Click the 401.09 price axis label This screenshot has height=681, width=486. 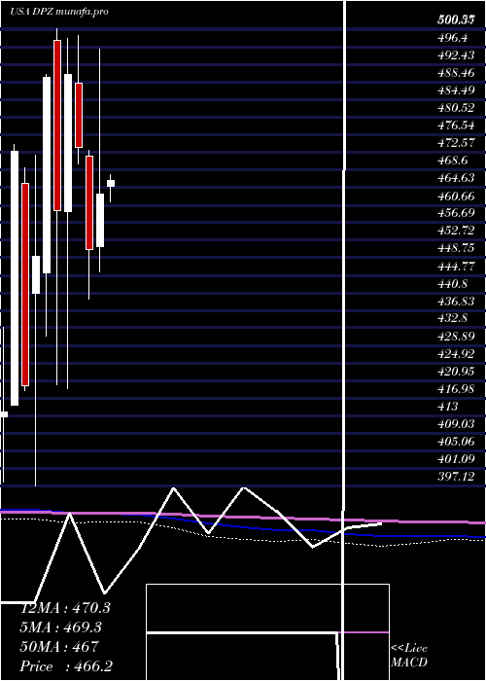(x=456, y=459)
